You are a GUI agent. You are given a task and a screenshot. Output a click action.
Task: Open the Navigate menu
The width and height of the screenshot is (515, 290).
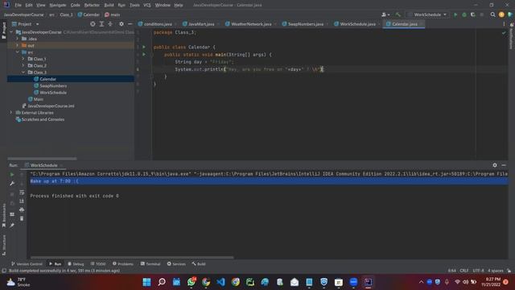point(58,5)
